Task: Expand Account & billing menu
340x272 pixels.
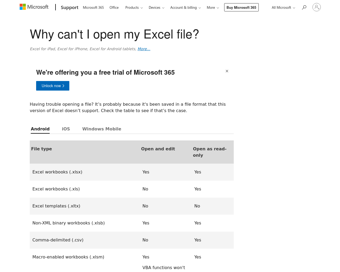Action: (185, 7)
